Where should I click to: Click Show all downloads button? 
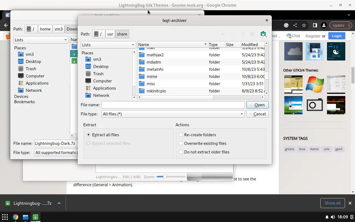333,203
